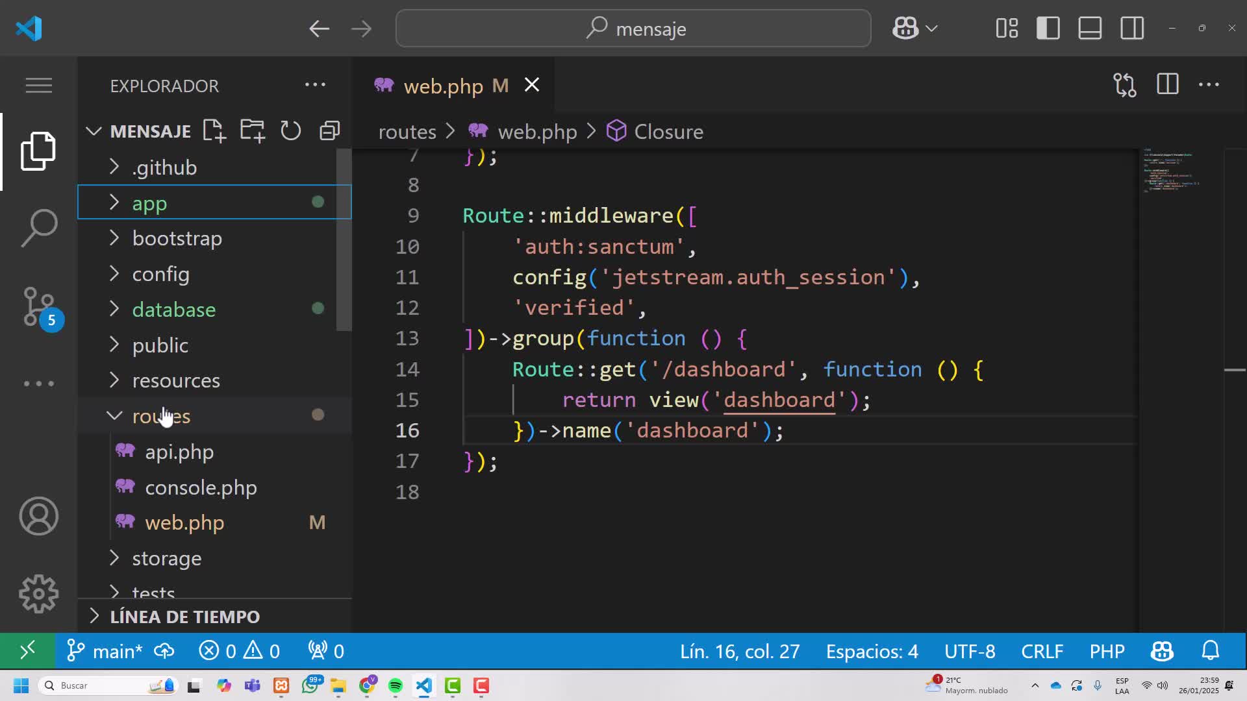Expand the LÍNEA DE TIEMPO section
The image size is (1247, 701).
point(184,616)
